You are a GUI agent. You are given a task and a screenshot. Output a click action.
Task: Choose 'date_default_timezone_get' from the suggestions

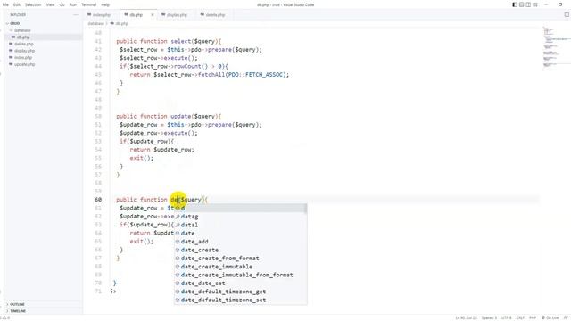(x=240, y=292)
